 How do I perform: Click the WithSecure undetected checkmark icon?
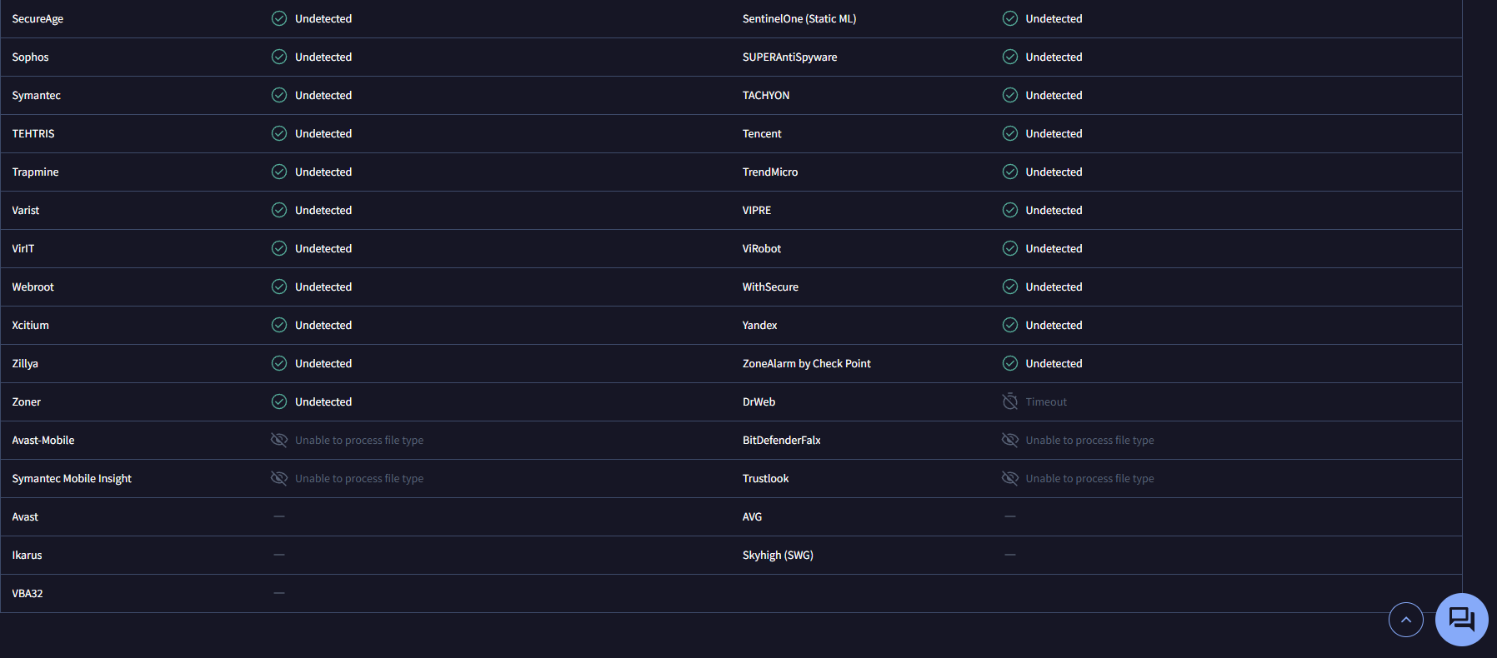click(1010, 287)
